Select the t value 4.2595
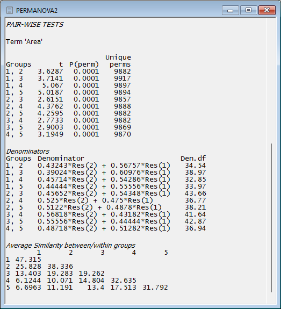 click(51, 113)
